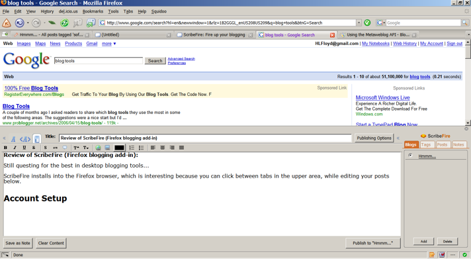Switch to the Using the Metaweblog API tab
471x259 pixels.
pos(378,35)
